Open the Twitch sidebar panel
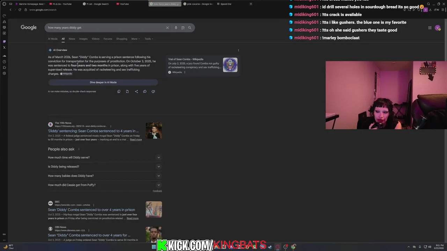447x251 pixels. click(4, 41)
